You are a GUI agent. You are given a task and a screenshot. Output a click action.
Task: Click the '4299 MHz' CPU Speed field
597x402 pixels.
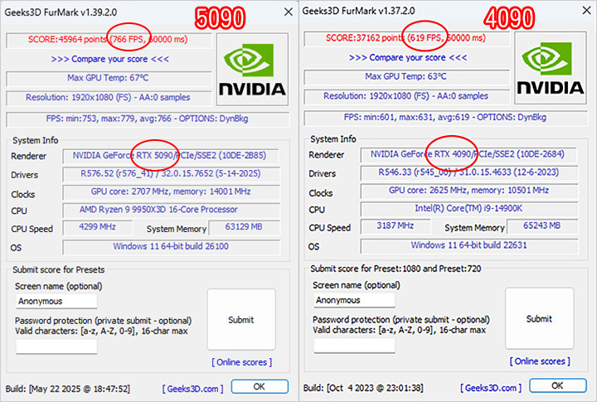pos(98,227)
